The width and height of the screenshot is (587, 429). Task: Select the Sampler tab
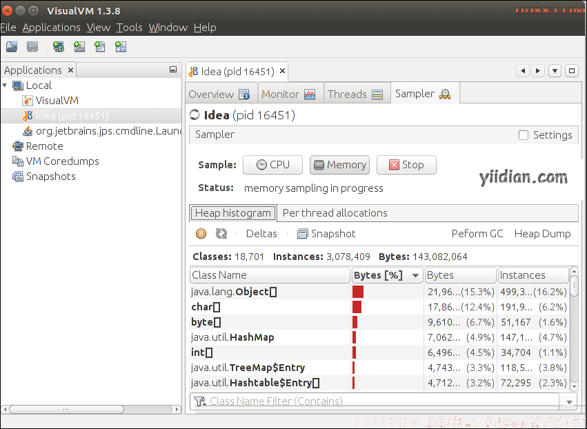(425, 93)
